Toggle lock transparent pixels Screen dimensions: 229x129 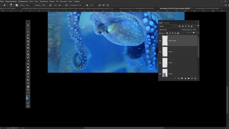[x=167, y=33]
